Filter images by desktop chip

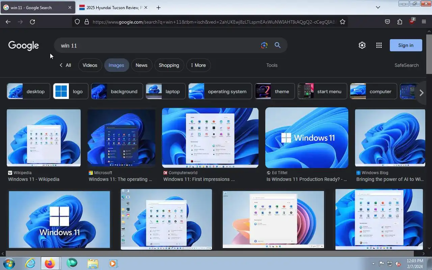[x=28, y=91]
